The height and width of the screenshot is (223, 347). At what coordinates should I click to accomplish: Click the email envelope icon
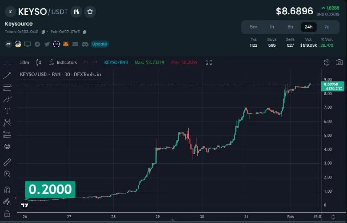(75, 44)
